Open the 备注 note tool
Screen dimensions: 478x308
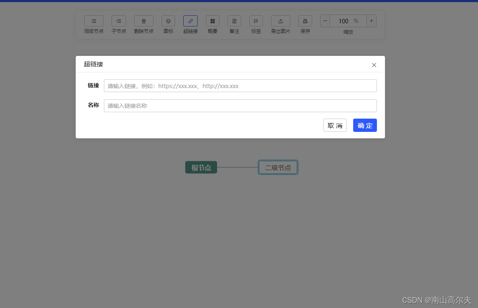[x=234, y=21]
